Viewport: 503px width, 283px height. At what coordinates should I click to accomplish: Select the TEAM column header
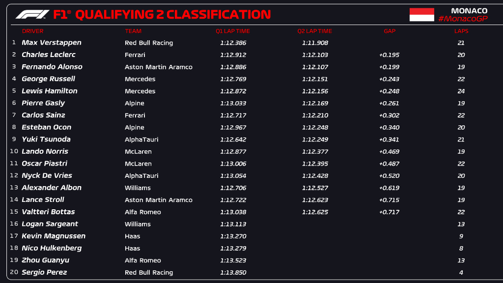pyautogui.click(x=133, y=31)
